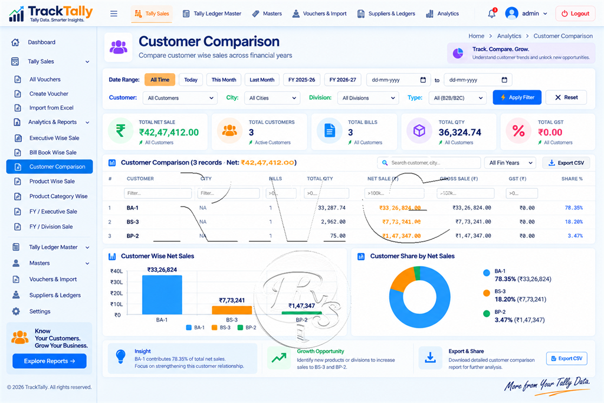Click Export CSV beside All Fin Years

tap(566, 163)
